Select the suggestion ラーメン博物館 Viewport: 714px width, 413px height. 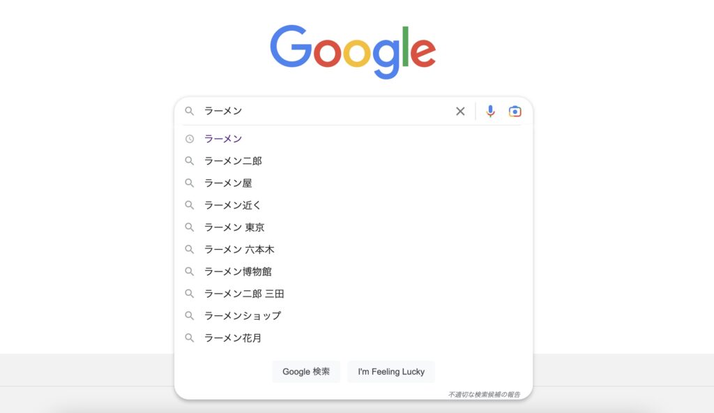coord(354,271)
